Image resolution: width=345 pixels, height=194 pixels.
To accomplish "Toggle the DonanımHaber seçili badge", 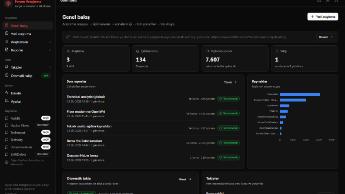I will 46,147.
